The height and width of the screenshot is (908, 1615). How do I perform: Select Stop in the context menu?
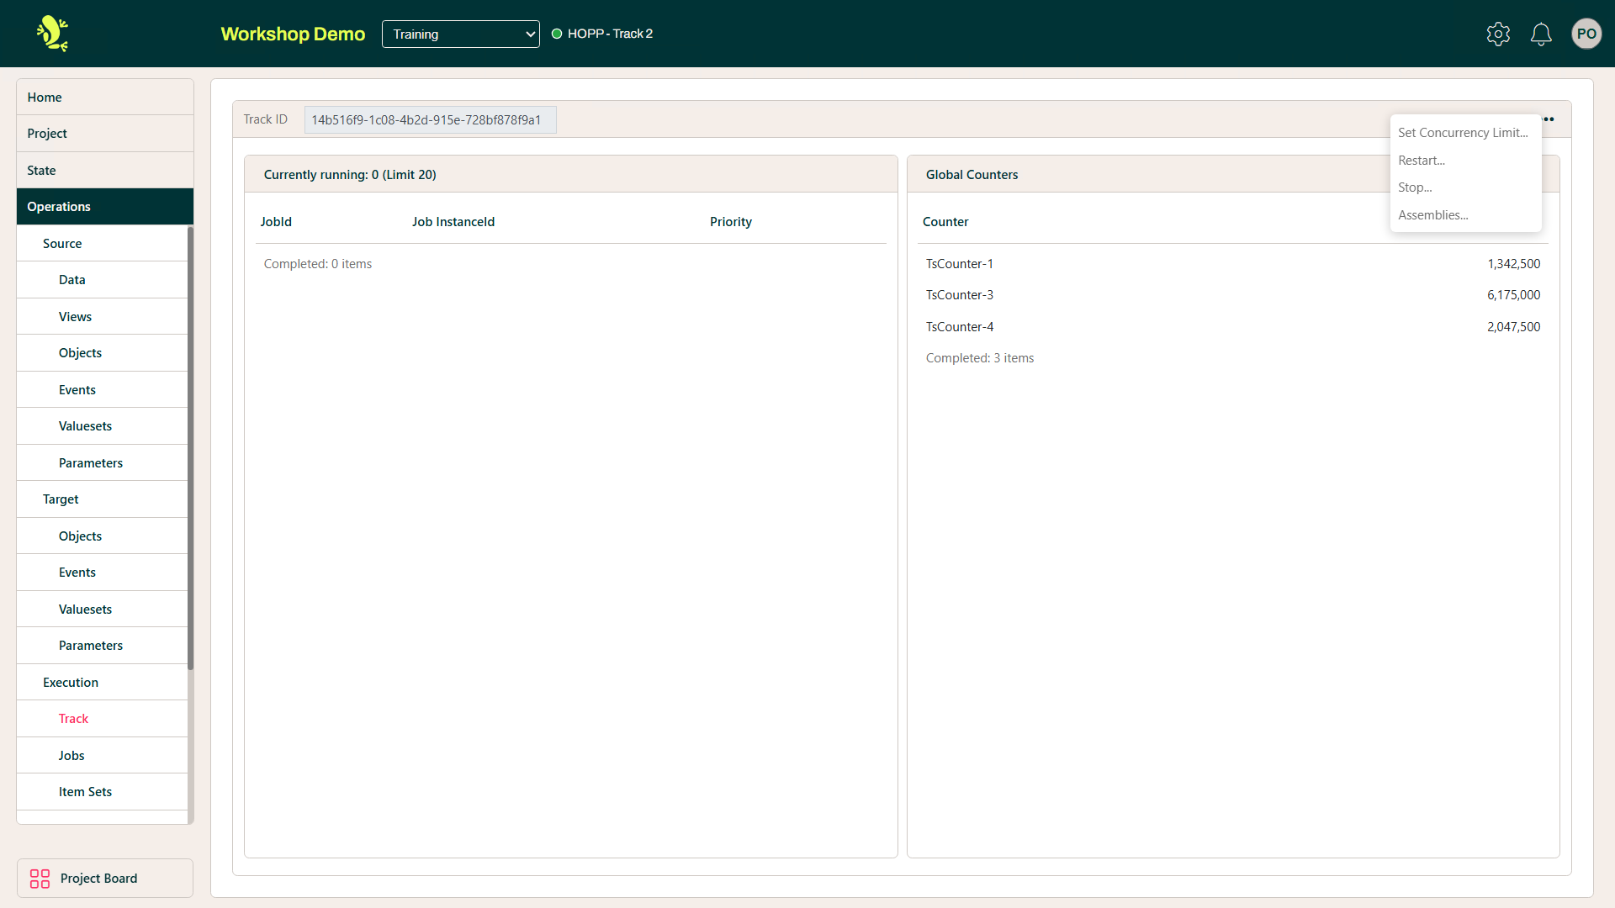(1415, 187)
